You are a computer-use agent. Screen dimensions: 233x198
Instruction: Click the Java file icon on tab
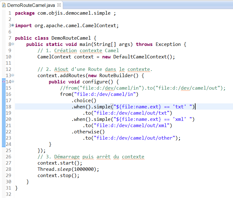tap(4, 5)
